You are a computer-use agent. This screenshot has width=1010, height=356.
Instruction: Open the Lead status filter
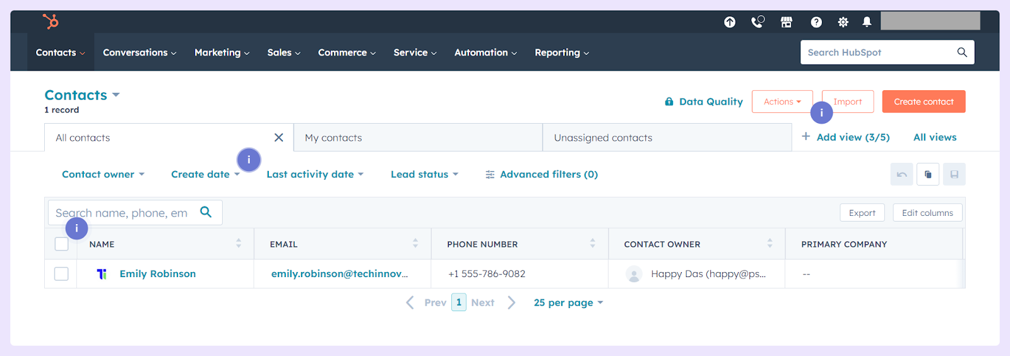click(424, 174)
